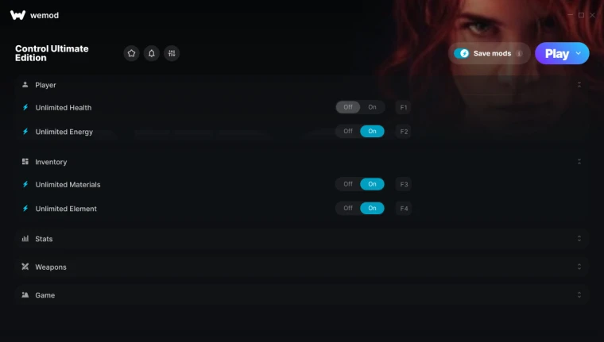Click lightning icon beside Unlimited Health
The height and width of the screenshot is (342, 604).
pyautogui.click(x=25, y=107)
